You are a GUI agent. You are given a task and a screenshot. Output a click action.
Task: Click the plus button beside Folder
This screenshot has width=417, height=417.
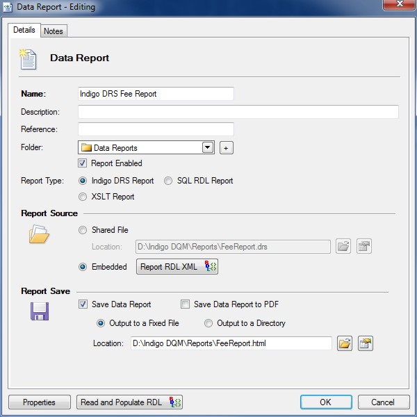226,147
